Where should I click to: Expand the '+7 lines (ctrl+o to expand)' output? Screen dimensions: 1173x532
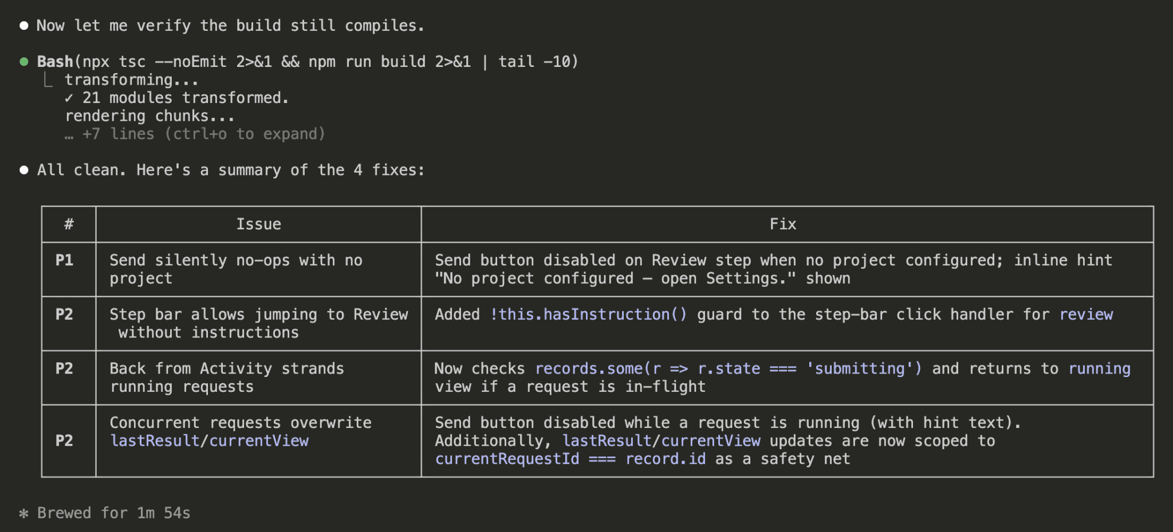click(195, 134)
